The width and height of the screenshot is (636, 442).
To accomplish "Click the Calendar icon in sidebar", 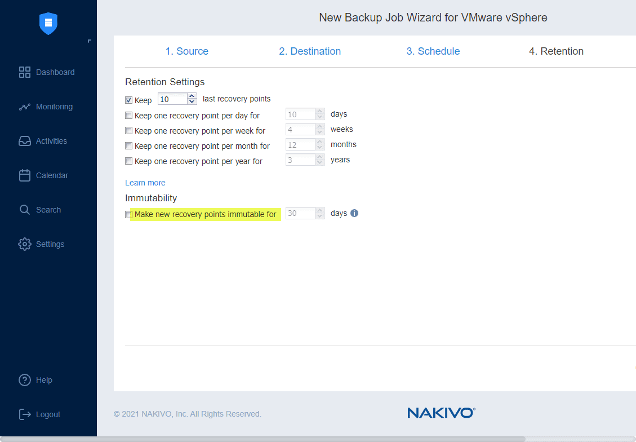I will [25, 175].
